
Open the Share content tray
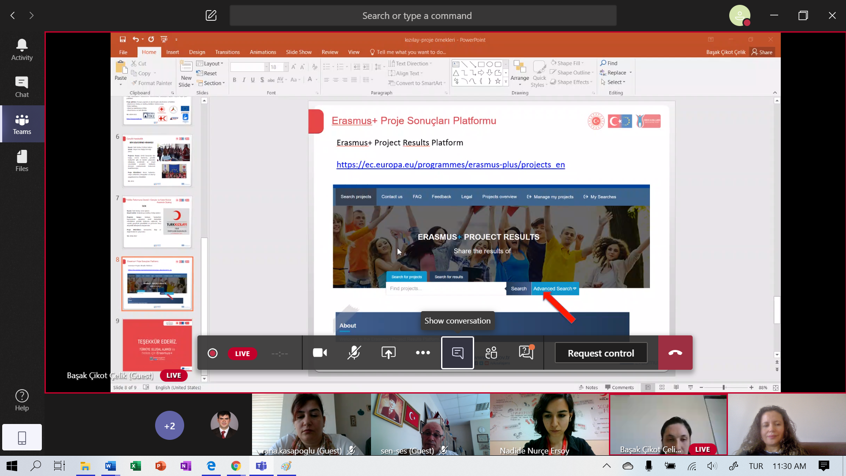[x=388, y=353]
